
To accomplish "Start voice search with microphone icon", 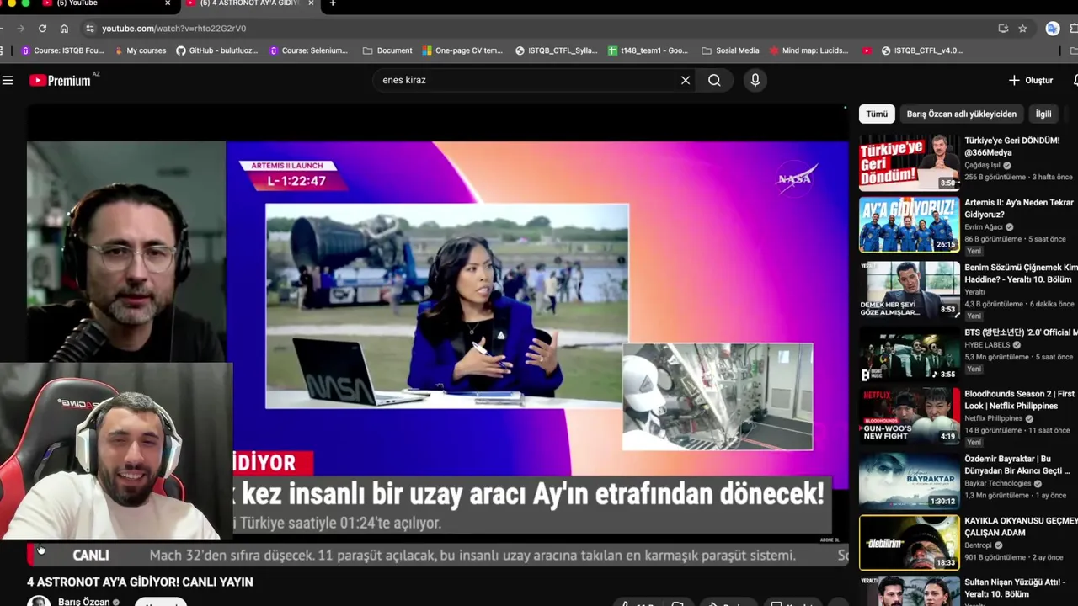I will [755, 80].
